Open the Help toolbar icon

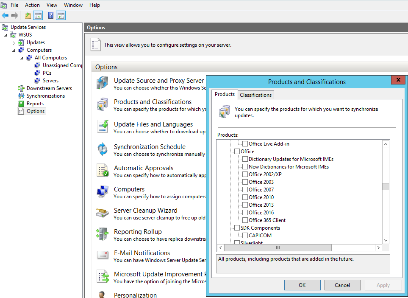[50, 16]
